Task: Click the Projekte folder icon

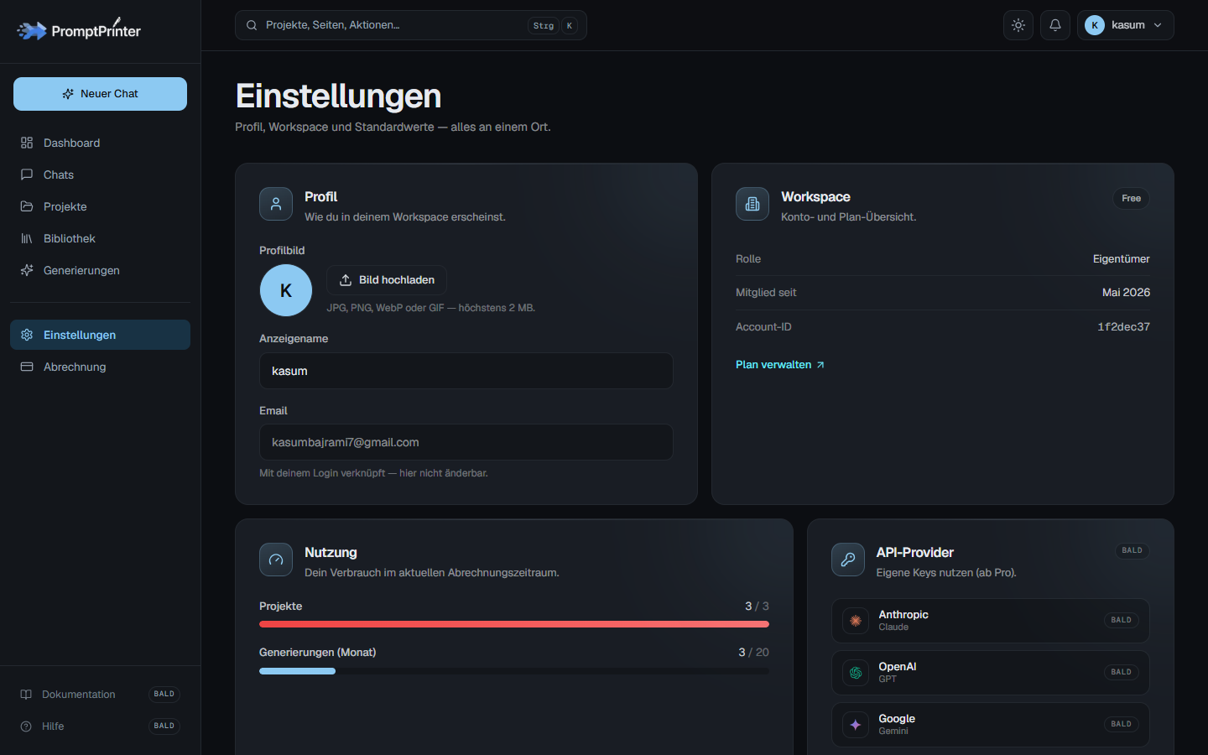Action: point(27,206)
